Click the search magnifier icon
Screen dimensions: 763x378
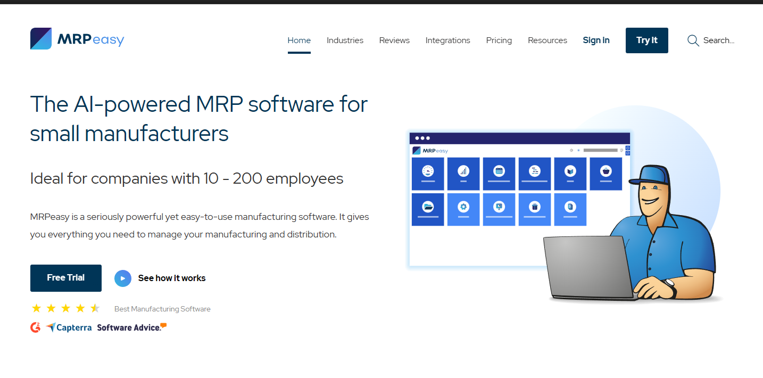tap(693, 40)
